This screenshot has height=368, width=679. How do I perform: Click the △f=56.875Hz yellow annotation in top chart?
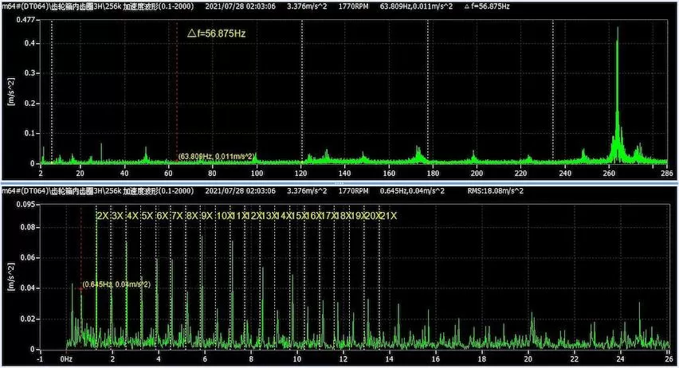(x=217, y=34)
